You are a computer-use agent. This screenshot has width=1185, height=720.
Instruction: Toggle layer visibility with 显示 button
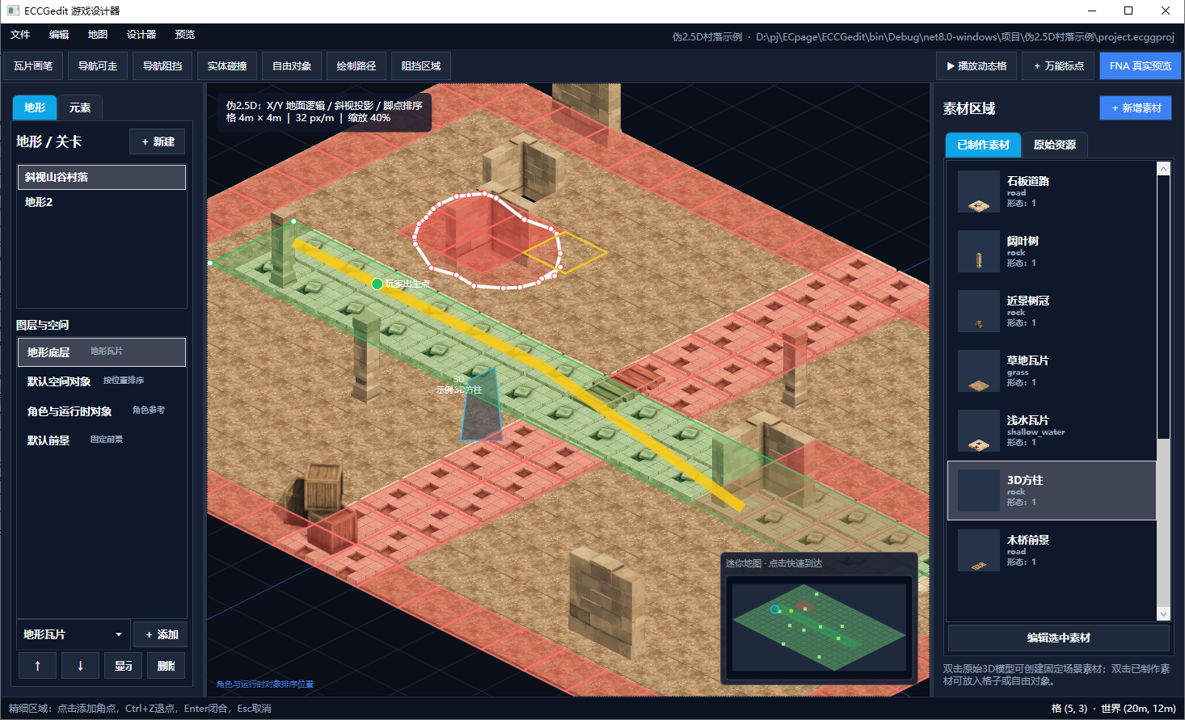pyautogui.click(x=124, y=666)
